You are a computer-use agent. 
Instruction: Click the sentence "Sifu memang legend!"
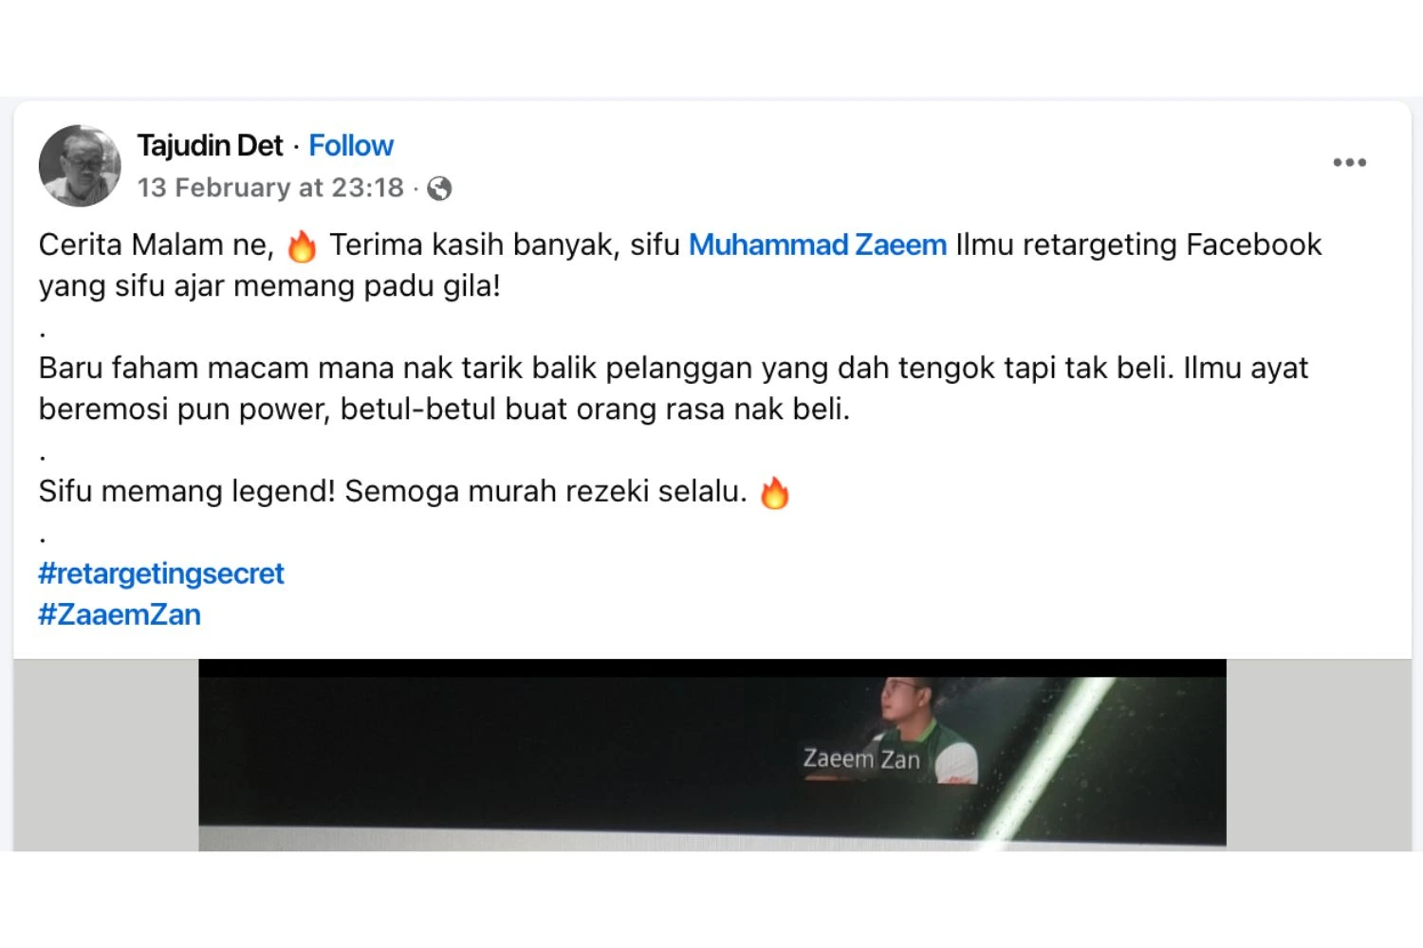coord(187,491)
